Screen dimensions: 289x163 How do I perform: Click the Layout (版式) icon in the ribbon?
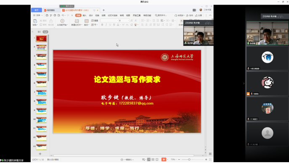tap(86, 21)
